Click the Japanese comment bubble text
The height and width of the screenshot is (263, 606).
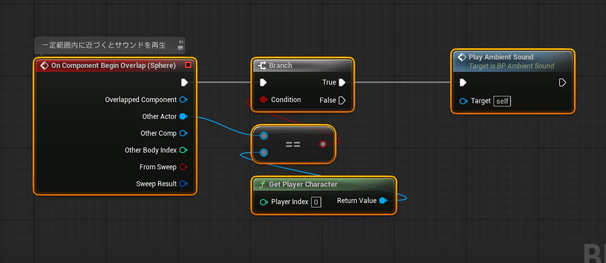click(x=104, y=45)
